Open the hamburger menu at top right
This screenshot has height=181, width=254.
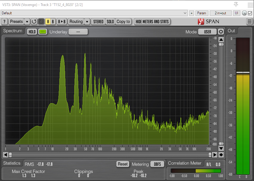point(250,21)
